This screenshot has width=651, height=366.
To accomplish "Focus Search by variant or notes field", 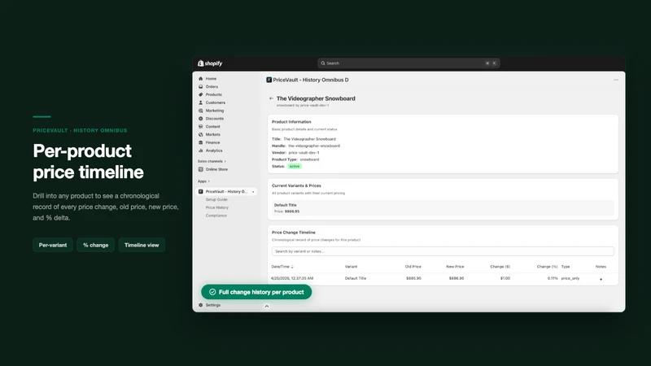I will tap(443, 251).
